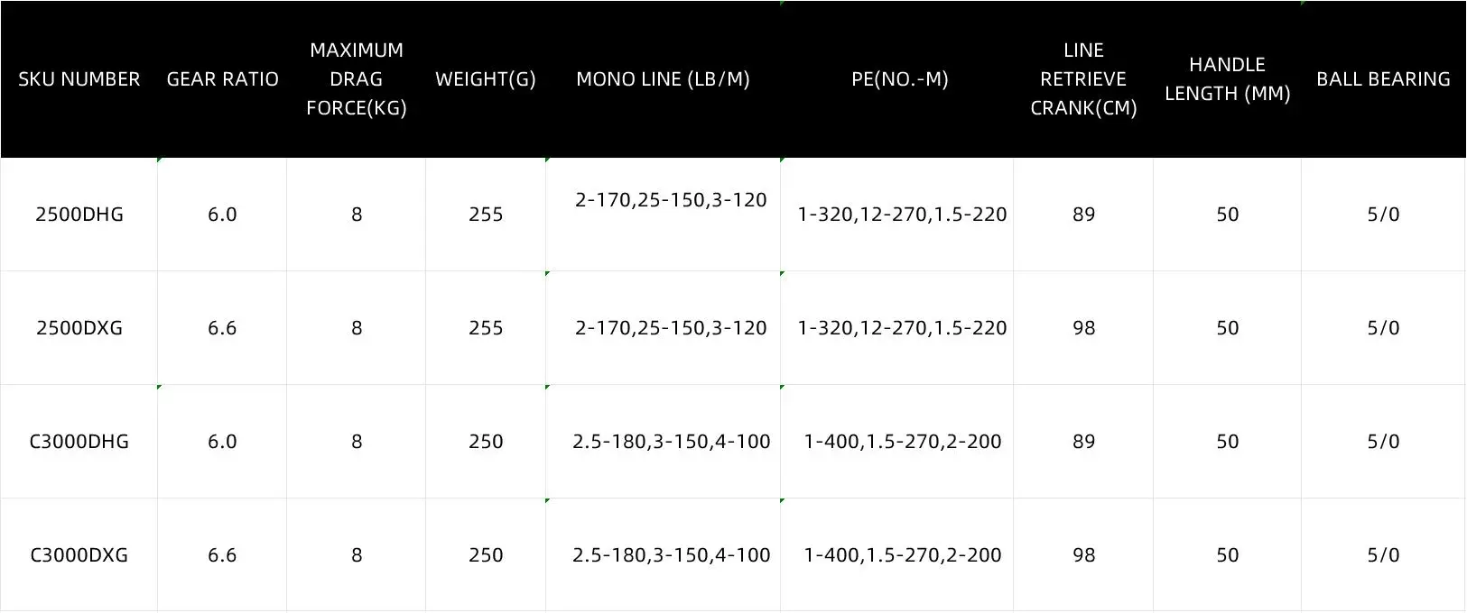Screen dimensions: 1467x613
Task: Click the MAXIMUM DRAG FORCE(KG) header
Action: [x=357, y=79]
